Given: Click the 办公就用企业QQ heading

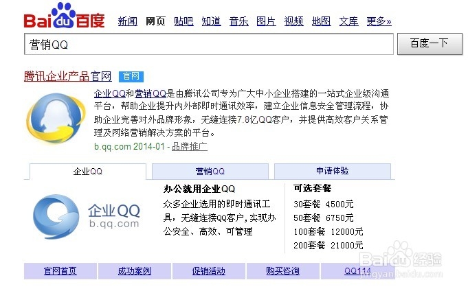Looking at the screenshot, I should 199,189.
